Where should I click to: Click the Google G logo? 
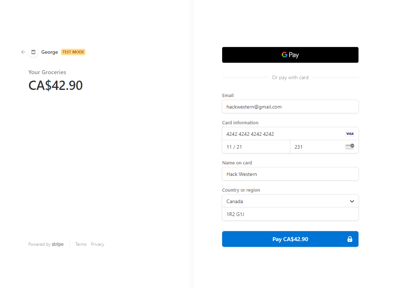pos(285,54)
